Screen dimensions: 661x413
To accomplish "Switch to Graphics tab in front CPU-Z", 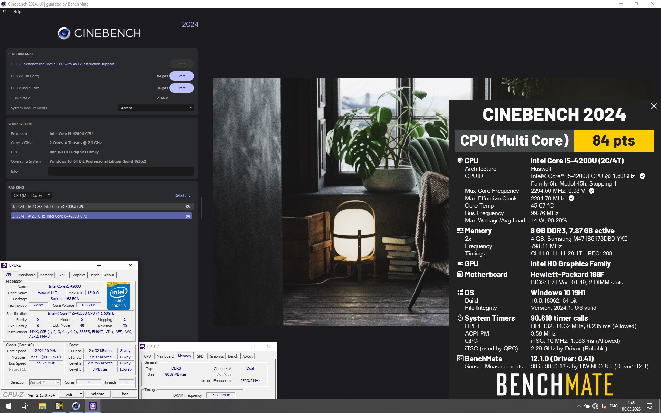I will [78, 275].
